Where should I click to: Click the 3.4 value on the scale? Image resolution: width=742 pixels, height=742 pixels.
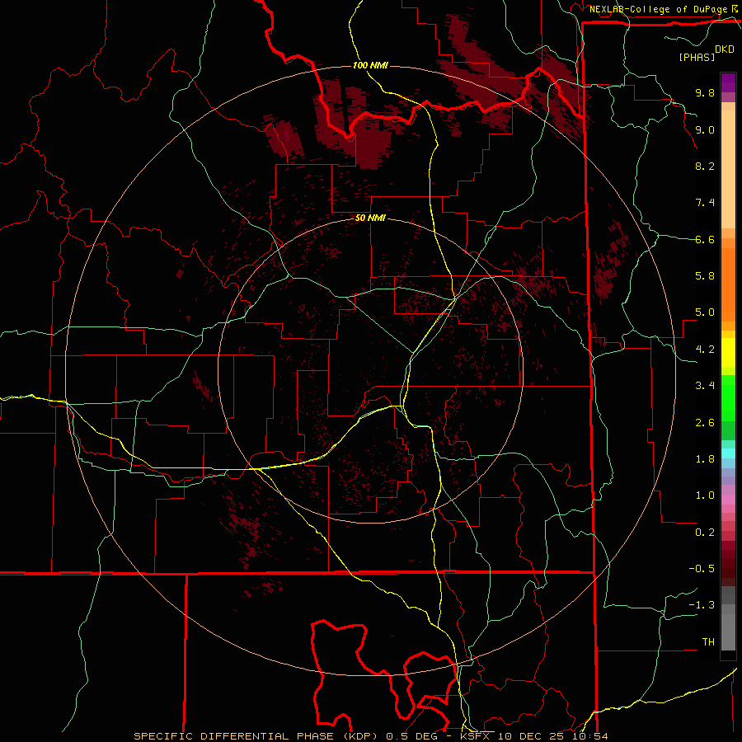click(x=705, y=386)
